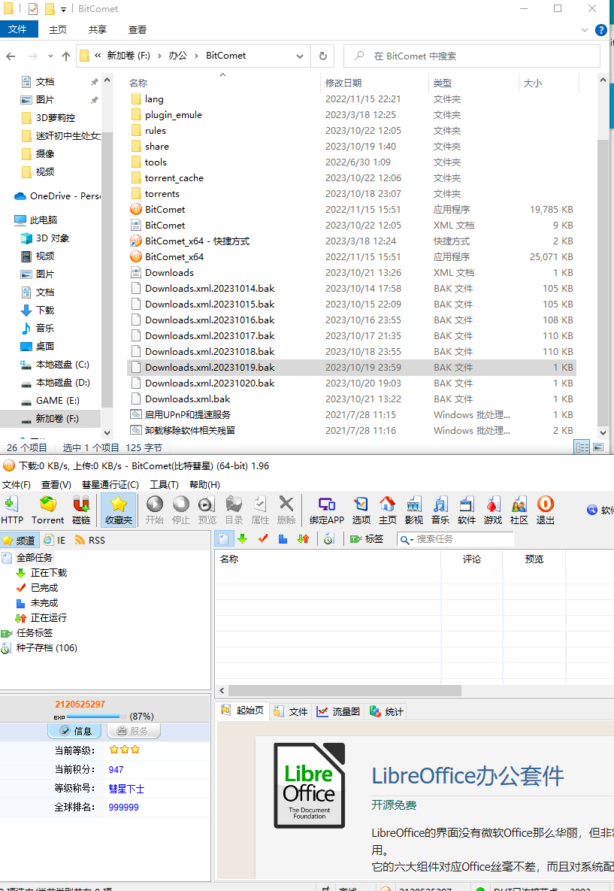Open the address bar history dropdown
This screenshot has height=891, width=614.
point(298,56)
